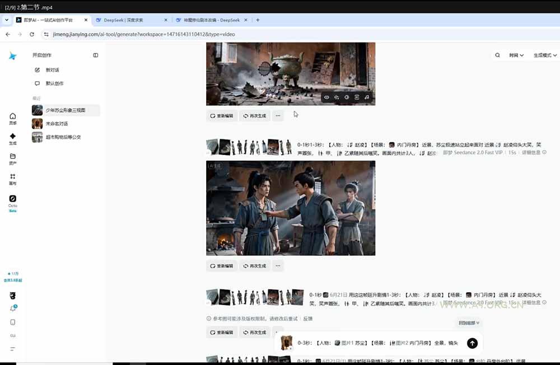Click the search magnifier icon
The image size is (560, 365).
(497, 55)
